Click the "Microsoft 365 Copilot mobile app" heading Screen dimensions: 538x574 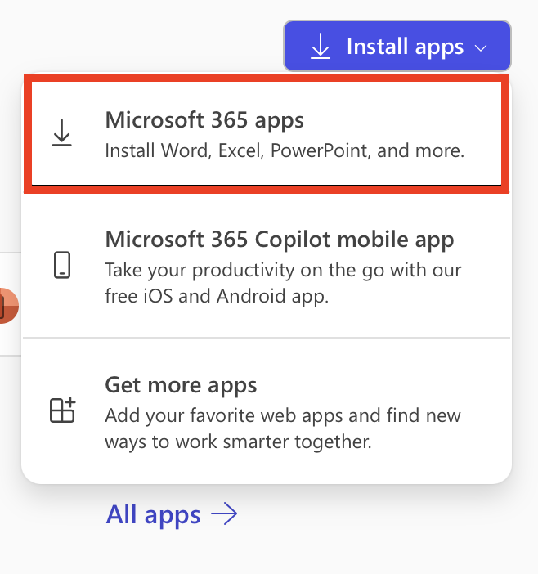(280, 240)
